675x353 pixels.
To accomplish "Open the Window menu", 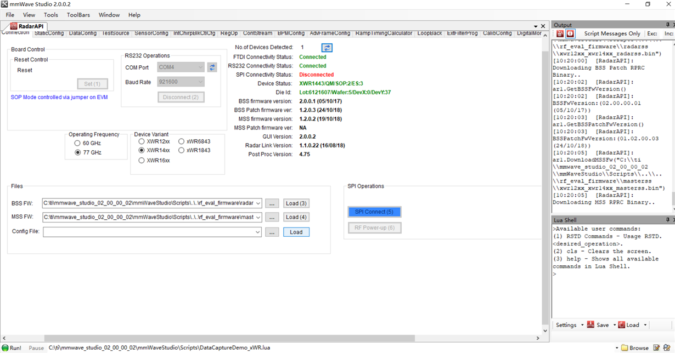I will pyautogui.click(x=109, y=15).
